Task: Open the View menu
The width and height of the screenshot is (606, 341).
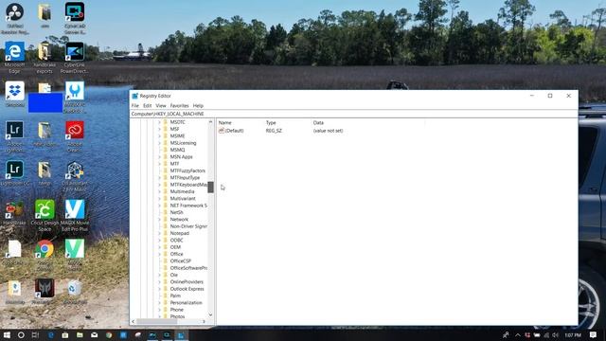Action: point(161,105)
